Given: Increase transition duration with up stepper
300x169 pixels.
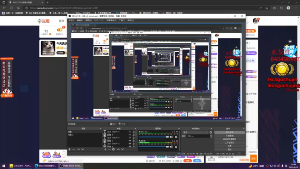Looking at the screenshot, I should click(211, 135).
